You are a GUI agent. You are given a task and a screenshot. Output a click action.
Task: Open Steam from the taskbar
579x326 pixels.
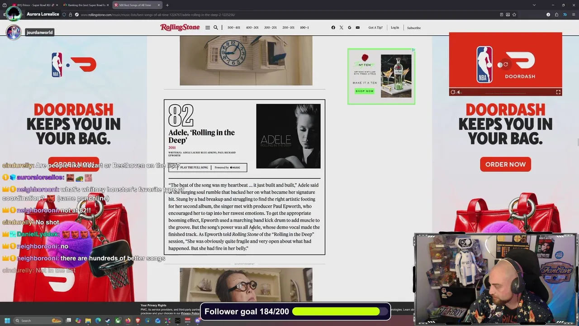point(108,321)
